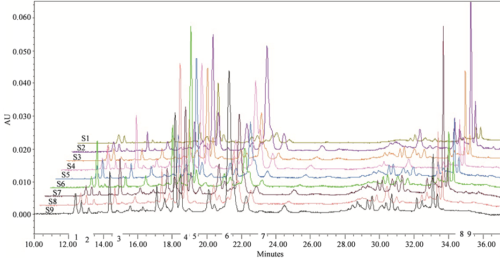Screen dimensions: 500x258
Task: Click the Minutes x-axis title
Action: pyautogui.click(x=270, y=254)
